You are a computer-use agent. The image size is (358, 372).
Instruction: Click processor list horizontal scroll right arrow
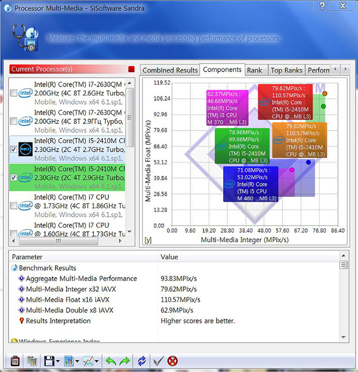tap(120, 241)
